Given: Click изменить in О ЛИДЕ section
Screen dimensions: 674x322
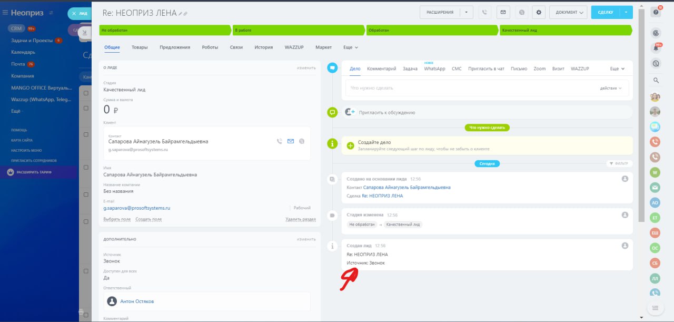Looking at the screenshot, I should tap(306, 67).
